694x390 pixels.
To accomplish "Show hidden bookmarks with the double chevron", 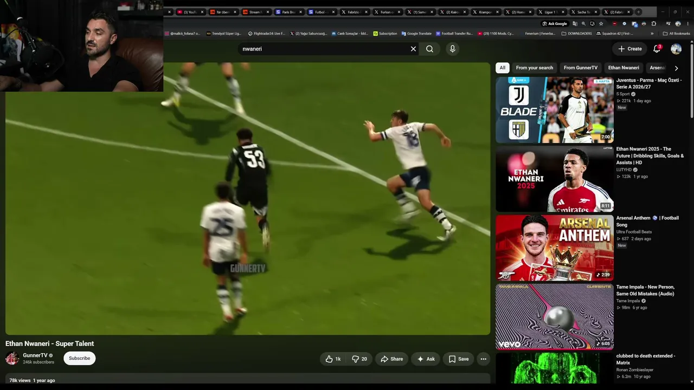I will [652, 34].
